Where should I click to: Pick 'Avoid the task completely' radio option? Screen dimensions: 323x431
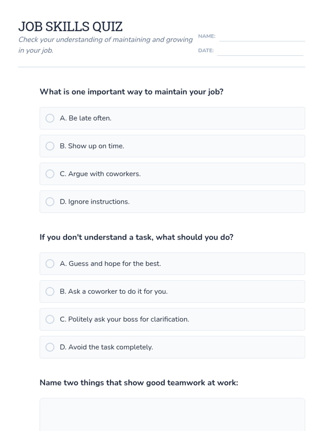coord(50,347)
